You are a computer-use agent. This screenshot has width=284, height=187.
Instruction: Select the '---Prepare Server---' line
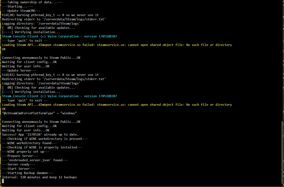tap(20, 156)
